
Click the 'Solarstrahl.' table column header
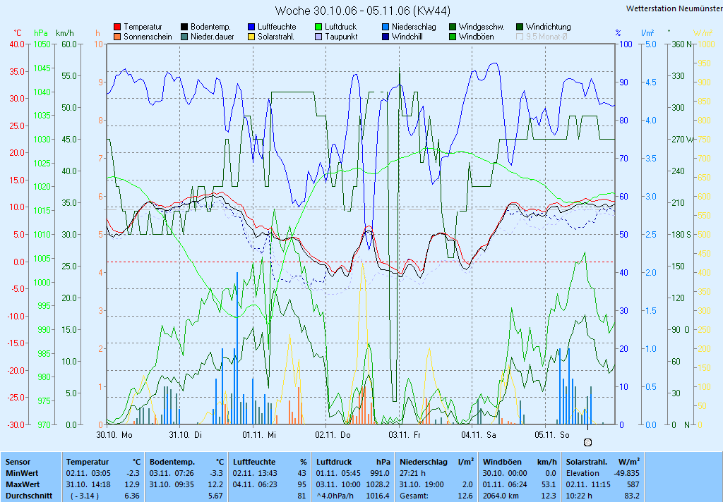click(587, 462)
